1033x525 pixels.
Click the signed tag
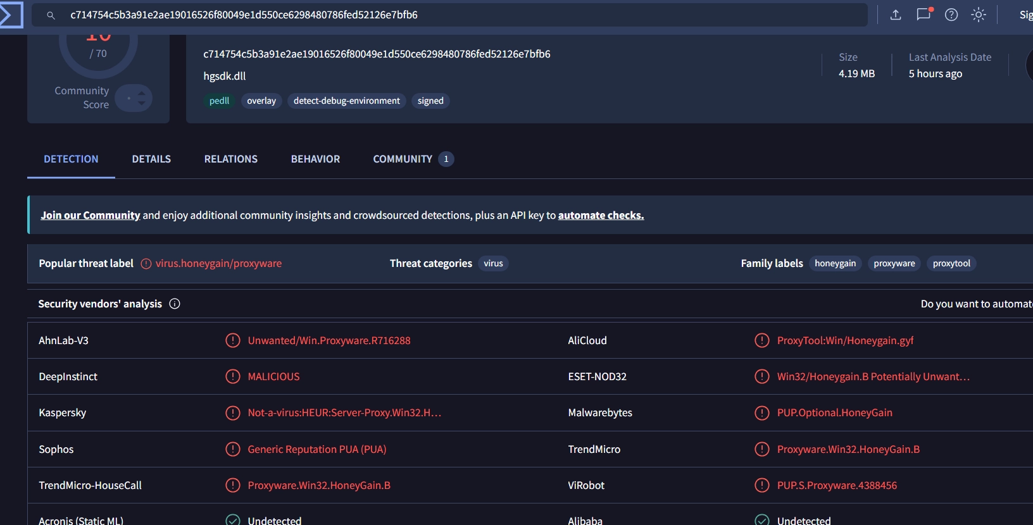[430, 101]
